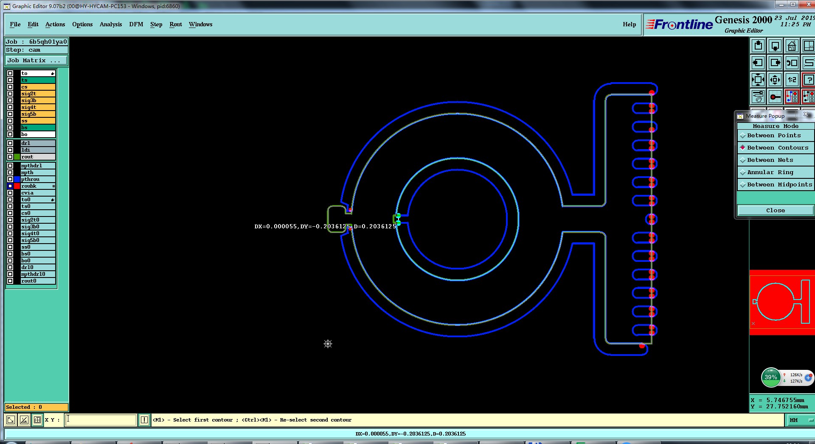
Task: Select Between Nets measure mode
Action: [x=776, y=160]
